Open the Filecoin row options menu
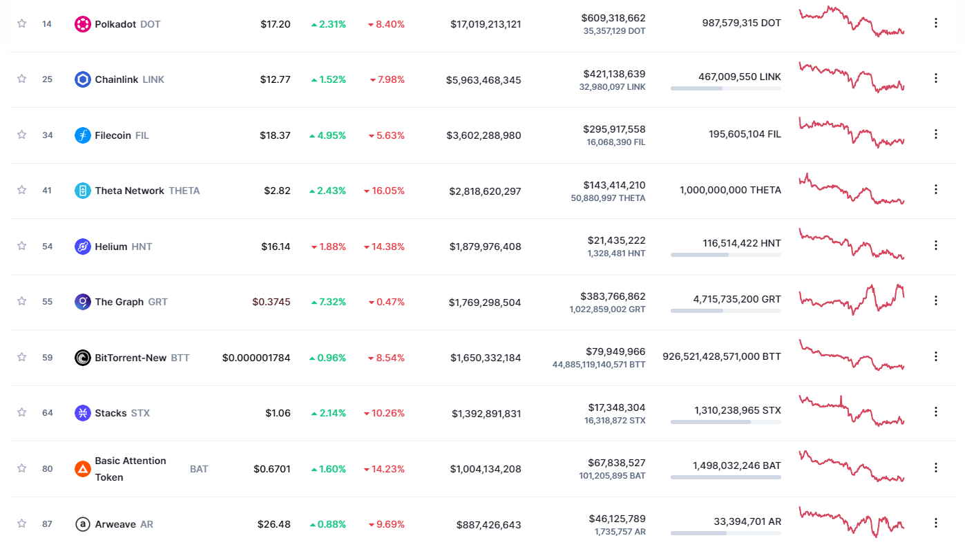Screen dimensions: 965x547 [x=936, y=134]
